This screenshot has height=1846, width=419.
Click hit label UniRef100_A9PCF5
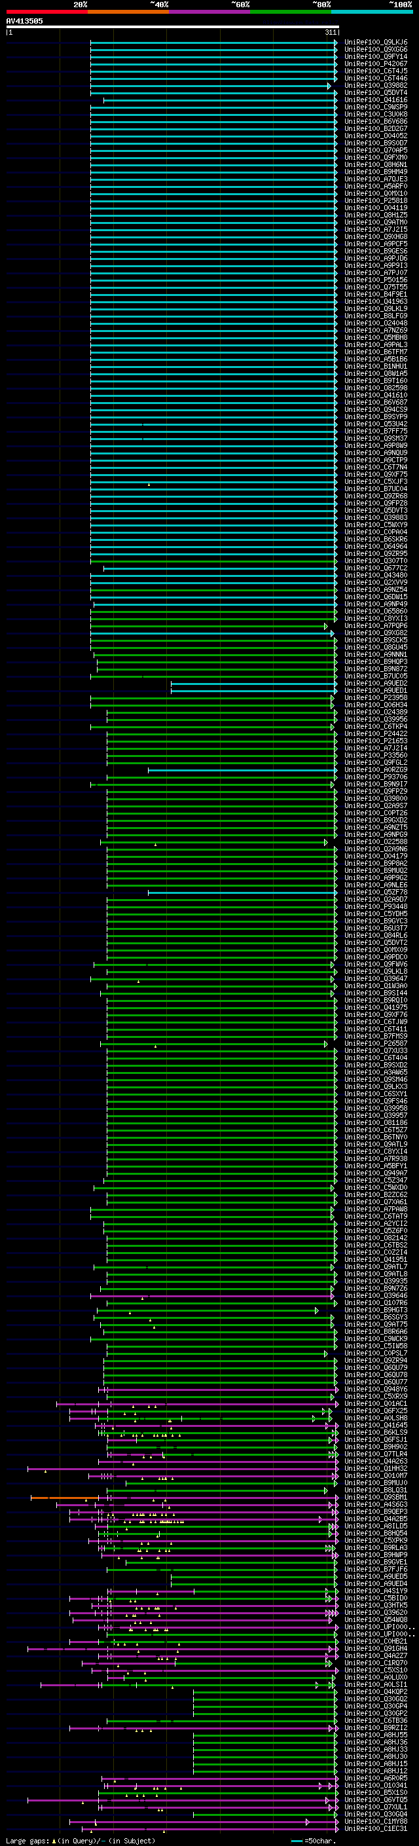click(376, 244)
